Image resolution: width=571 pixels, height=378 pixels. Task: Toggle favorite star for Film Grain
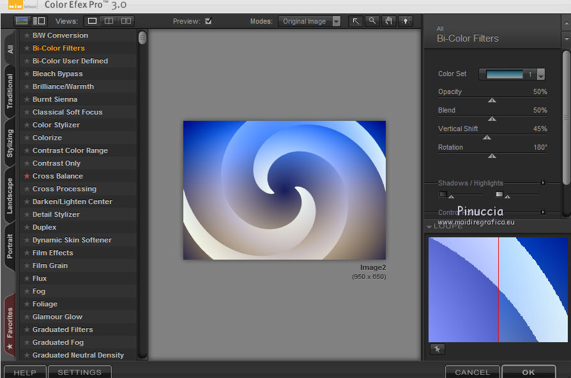click(x=27, y=265)
